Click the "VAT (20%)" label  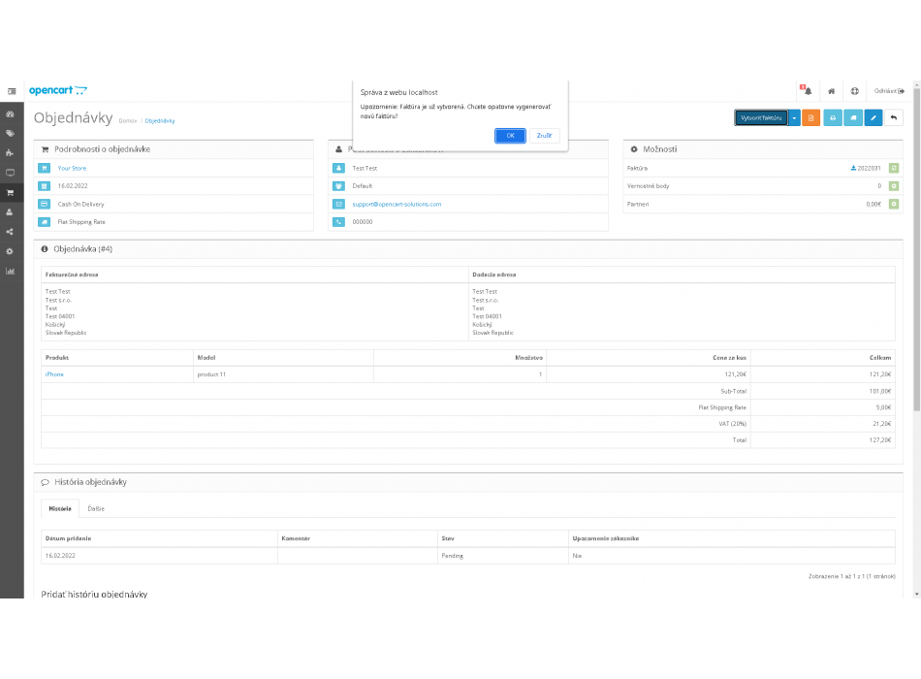733,423
